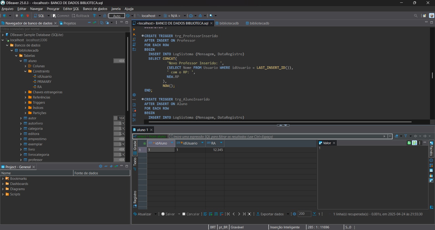The image size is (435, 230).
Task: Open the Arquivo menu
Action: point(7,9)
